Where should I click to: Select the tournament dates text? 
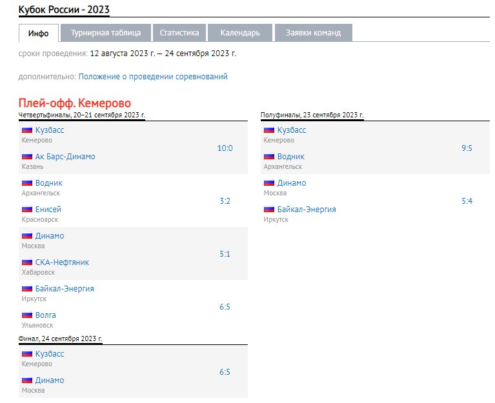163,54
